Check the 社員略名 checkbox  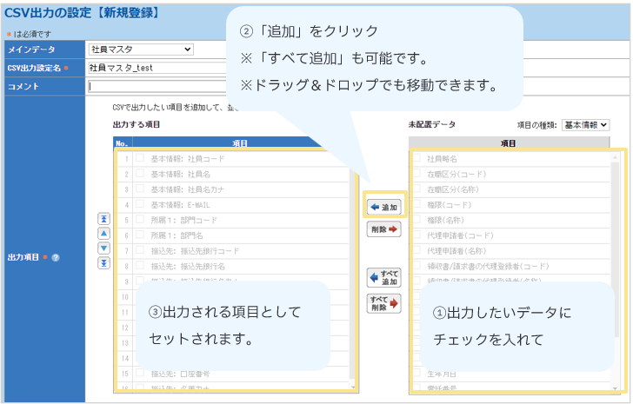(417, 158)
